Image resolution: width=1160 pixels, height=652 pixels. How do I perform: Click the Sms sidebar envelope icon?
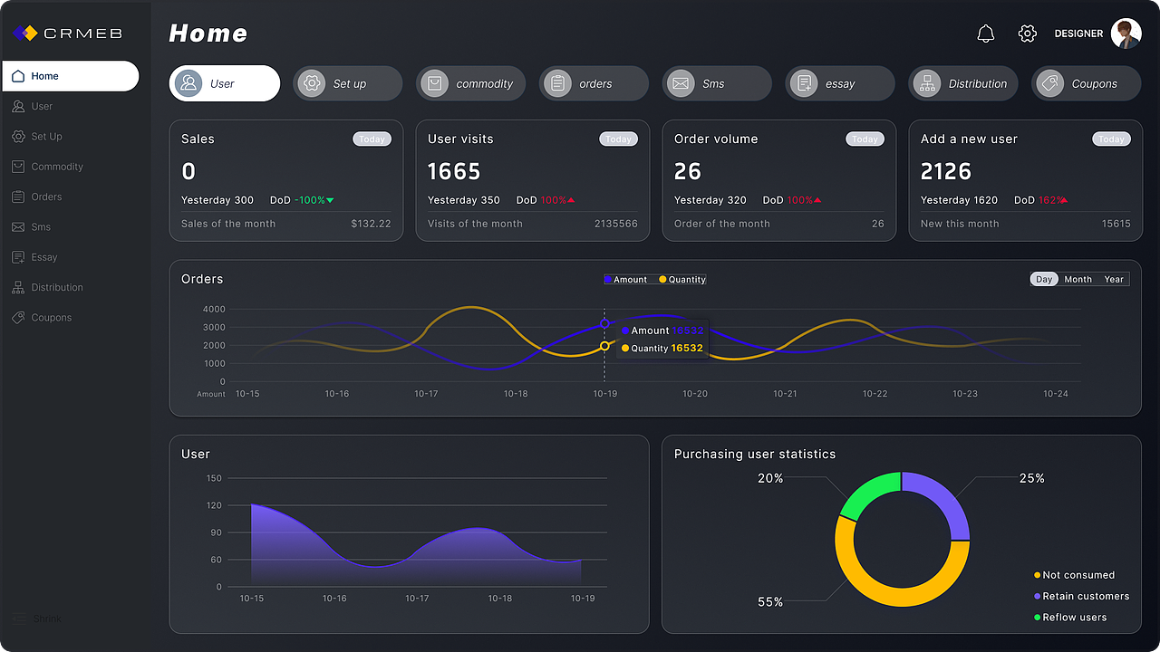(x=18, y=227)
